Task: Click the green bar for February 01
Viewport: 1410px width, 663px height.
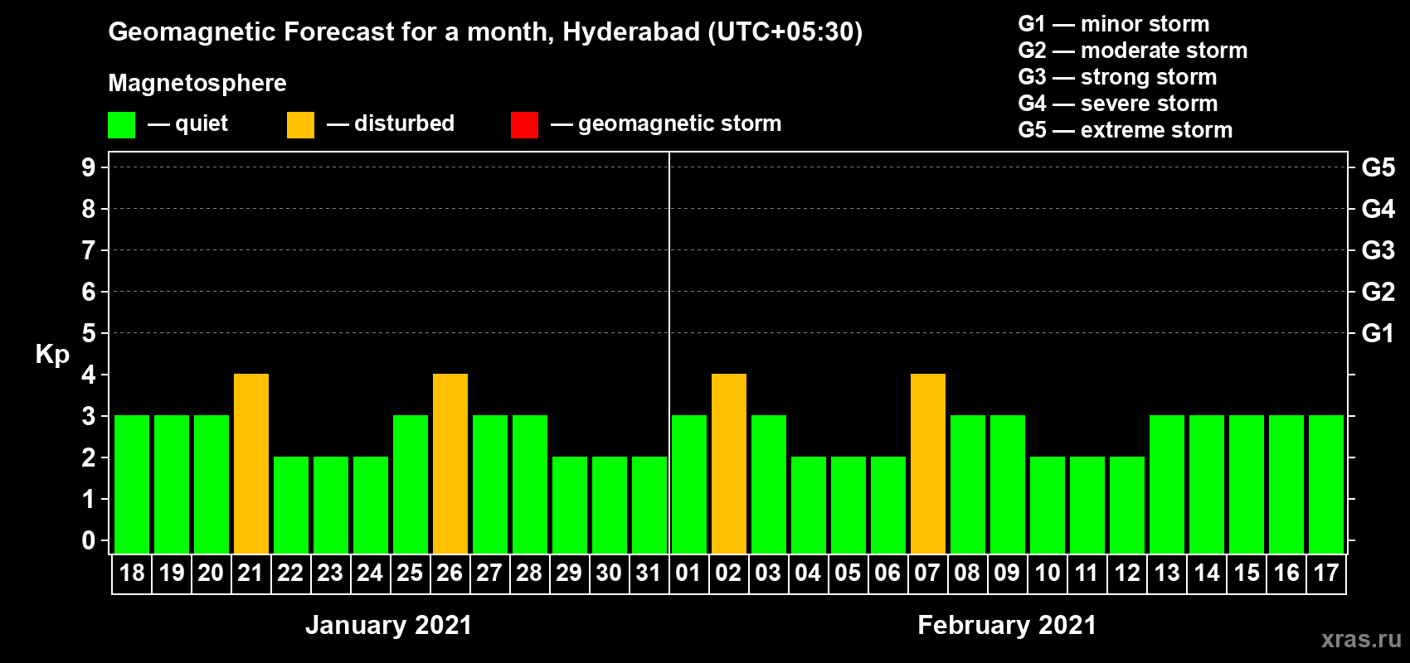Action: pos(689,485)
